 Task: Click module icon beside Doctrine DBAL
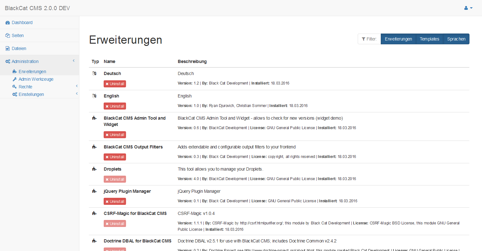[x=94, y=241]
